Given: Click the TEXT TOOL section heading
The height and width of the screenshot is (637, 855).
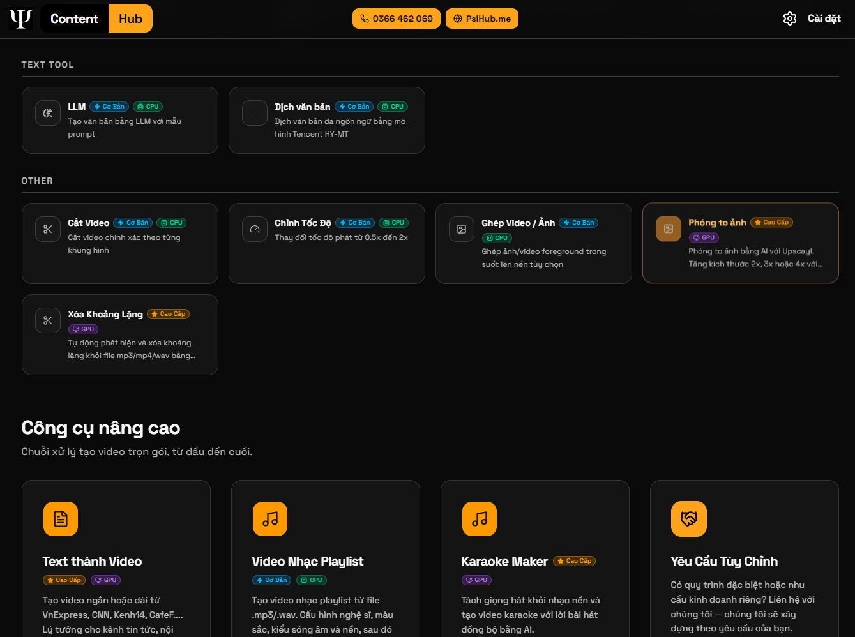Looking at the screenshot, I should [x=48, y=64].
